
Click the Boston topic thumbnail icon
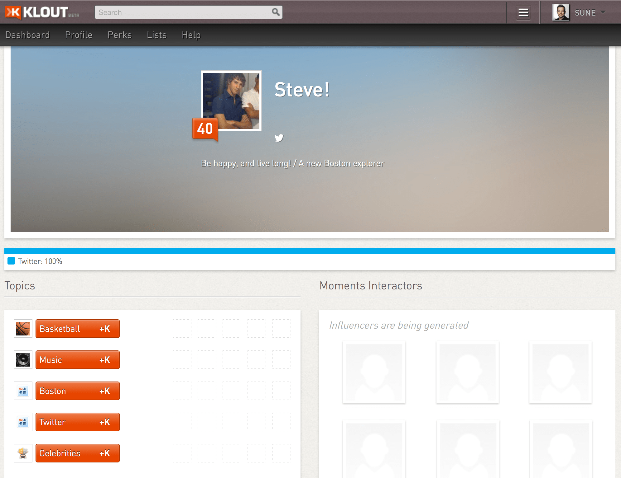[x=23, y=391]
